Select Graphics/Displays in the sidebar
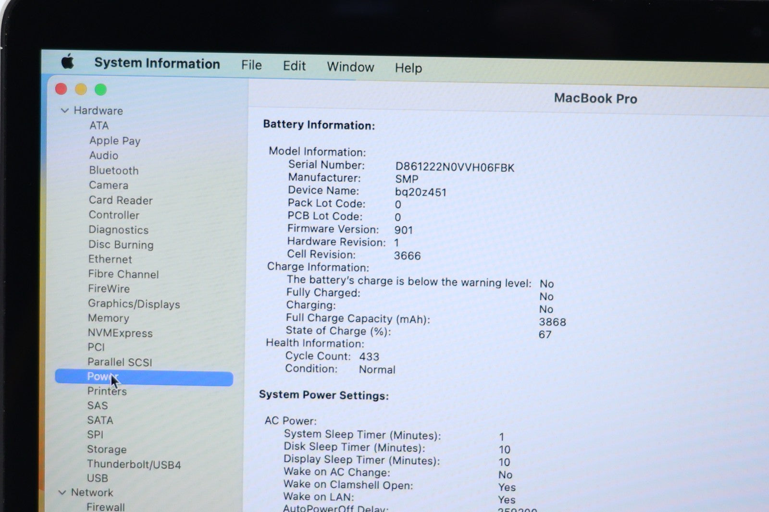The image size is (769, 512). point(134,304)
